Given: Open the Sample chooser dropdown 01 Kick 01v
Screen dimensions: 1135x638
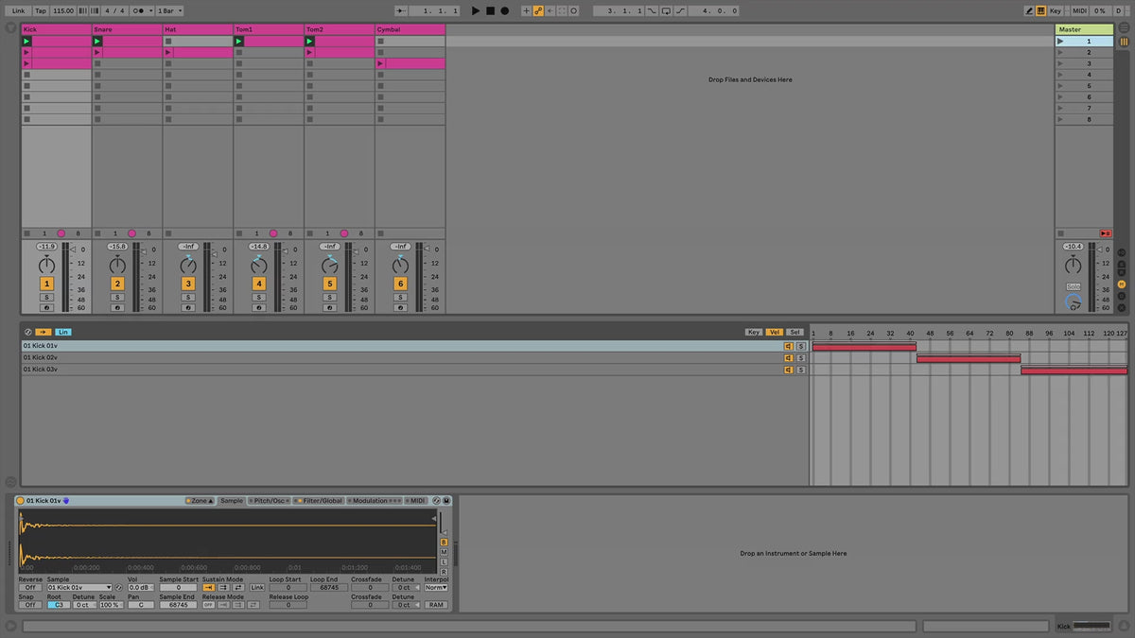Looking at the screenshot, I should [79, 588].
